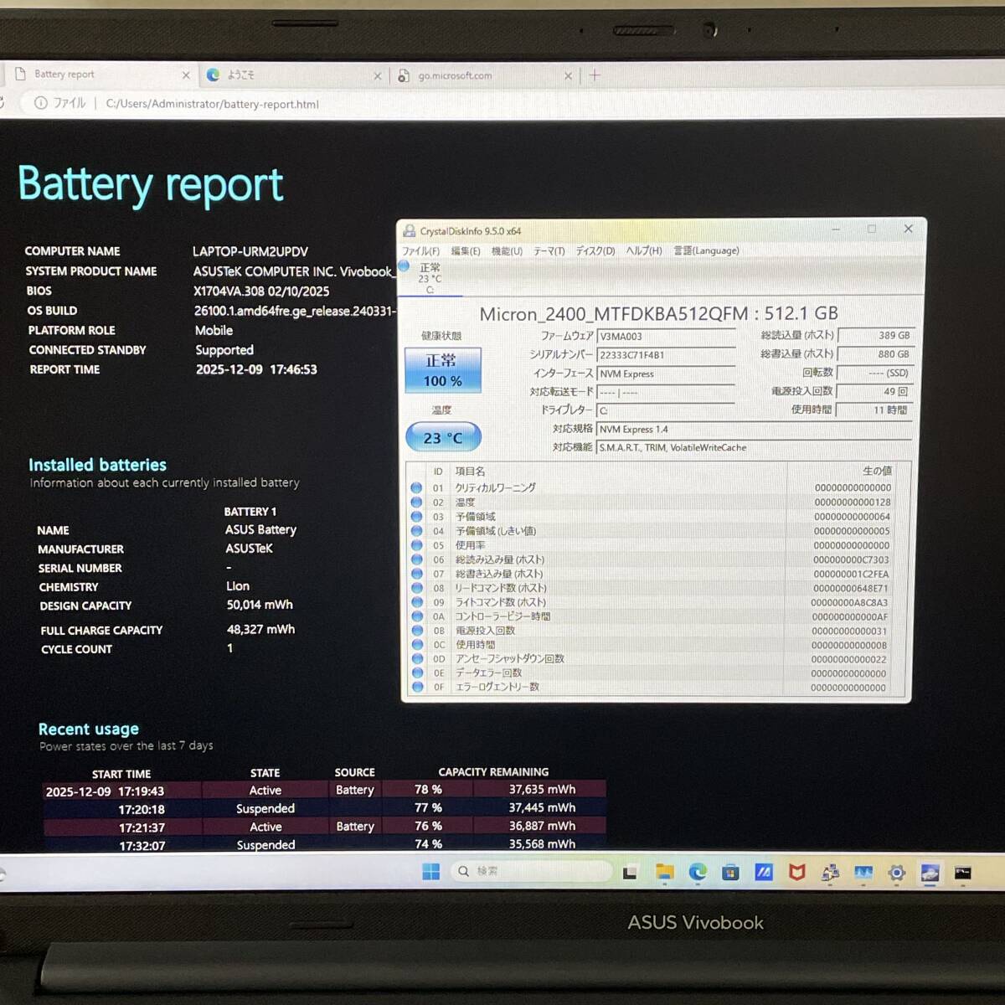Switch to the ようこそ browser tab
Viewport: 1005px width, 1005px height.
[x=293, y=75]
